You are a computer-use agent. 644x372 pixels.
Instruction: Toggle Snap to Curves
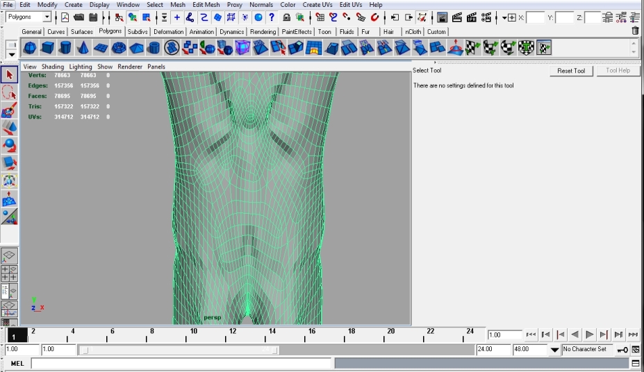tap(333, 17)
